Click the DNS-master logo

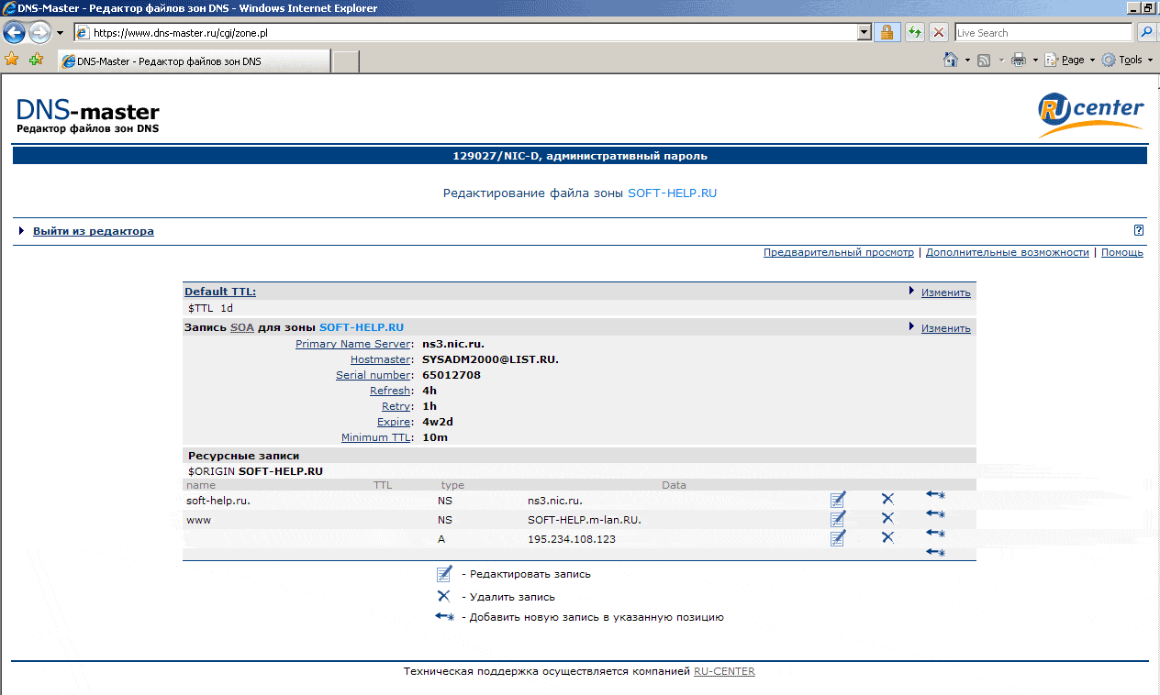click(x=88, y=116)
